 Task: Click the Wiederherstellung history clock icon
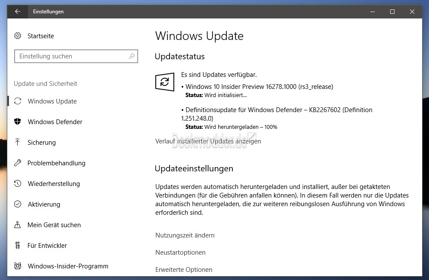(18, 183)
